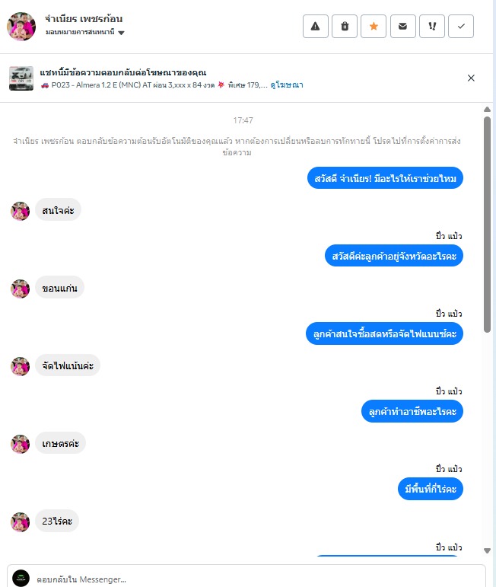Image resolution: width=496 pixels, height=587 pixels.
Task: Open the มอบหมายการสนทนานี้ assignment dropdown
Action: [x=85, y=33]
